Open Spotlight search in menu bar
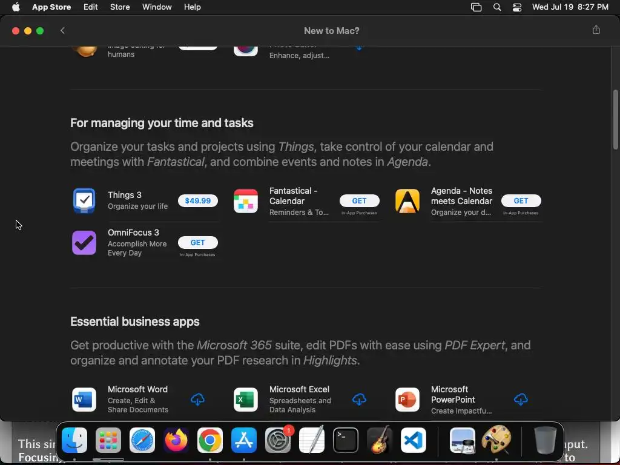 [497, 7]
